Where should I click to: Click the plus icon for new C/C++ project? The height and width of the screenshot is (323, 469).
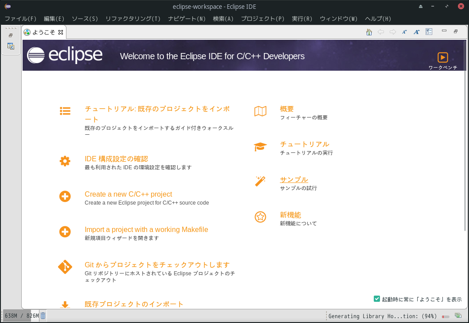pos(65,197)
